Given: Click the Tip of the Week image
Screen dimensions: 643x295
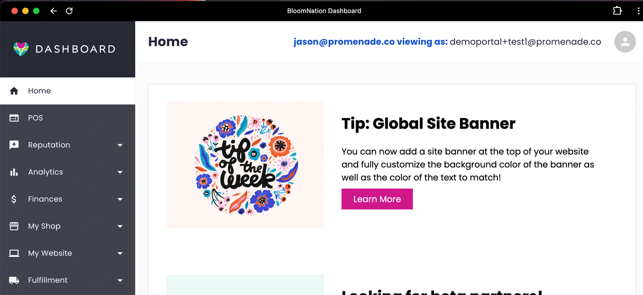Looking at the screenshot, I should pos(245,165).
